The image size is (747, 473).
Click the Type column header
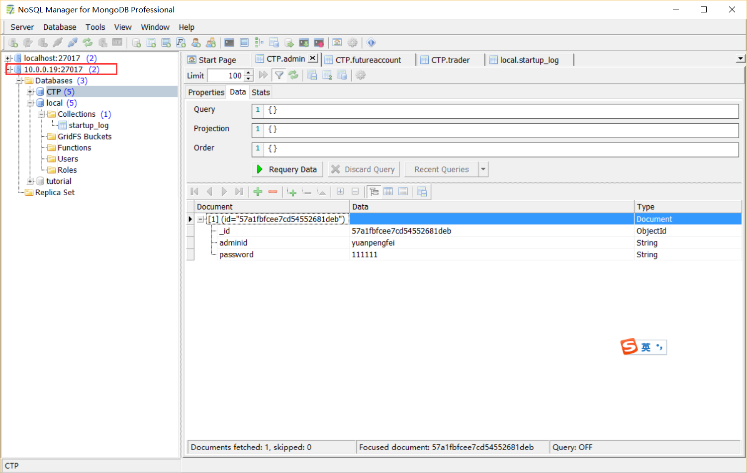(688, 207)
